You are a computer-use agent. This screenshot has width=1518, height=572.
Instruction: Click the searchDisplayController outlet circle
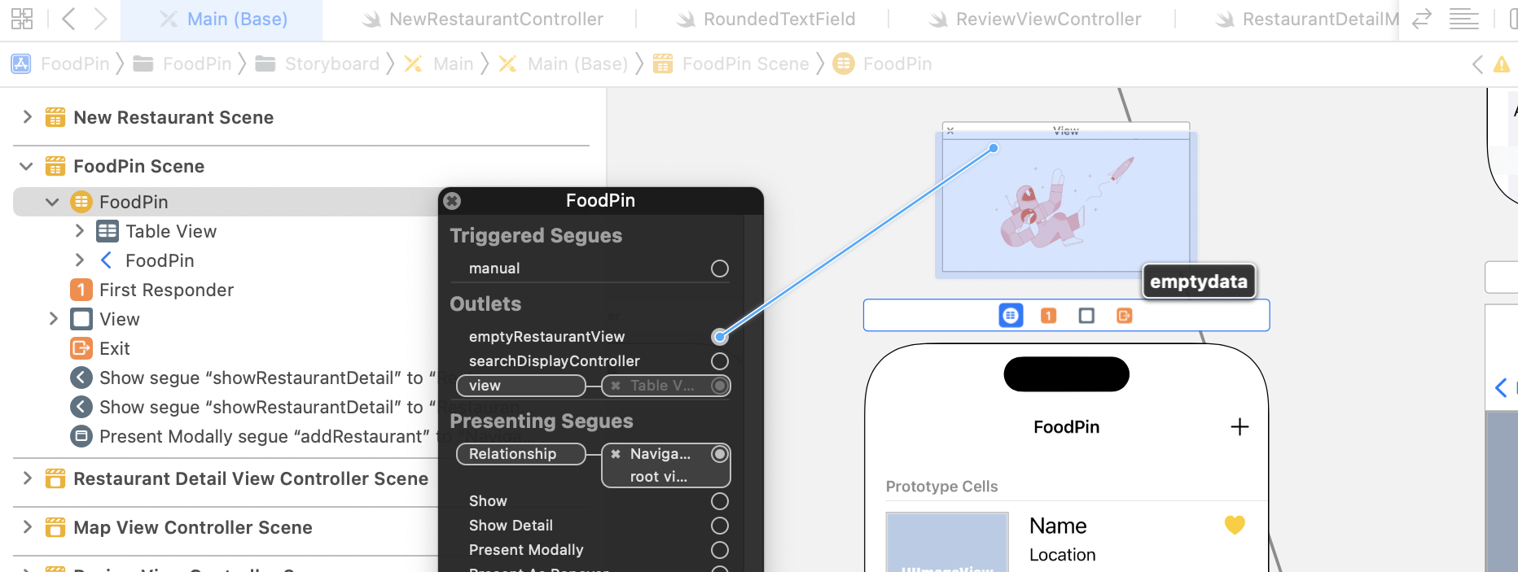pyautogui.click(x=719, y=361)
